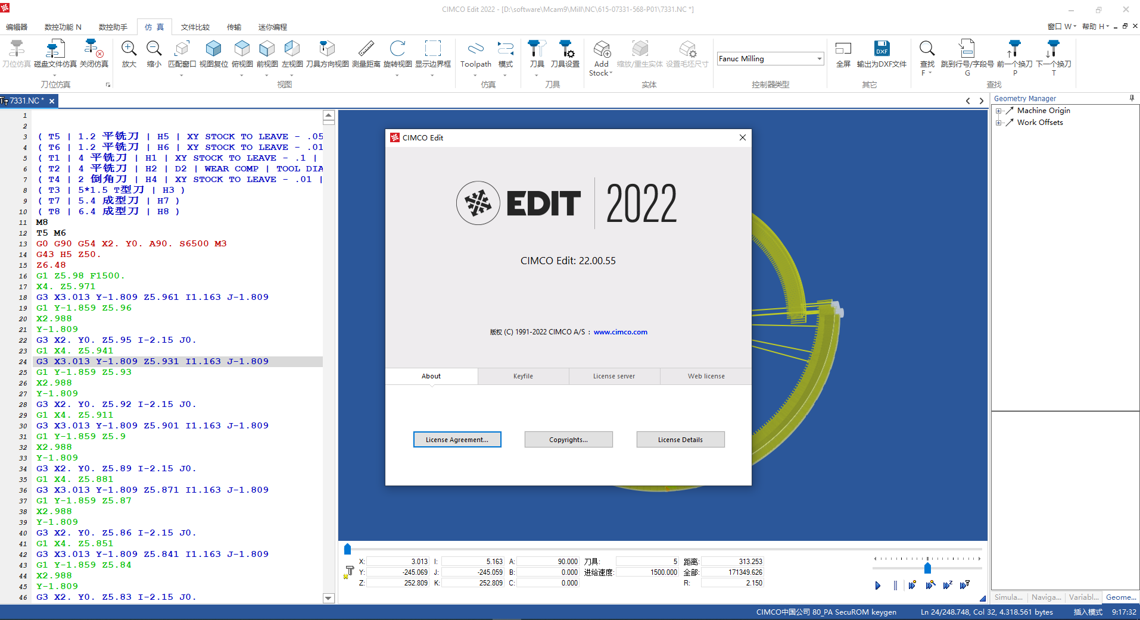The height and width of the screenshot is (620, 1140).
Task: Expand the 旋转视图 dropdown arrow
Action: (397, 76)
